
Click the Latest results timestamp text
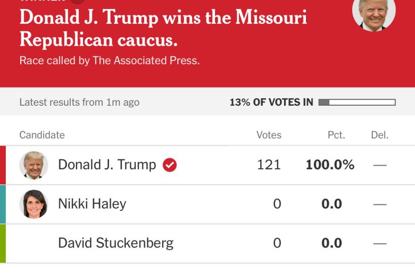coord(79,102)
